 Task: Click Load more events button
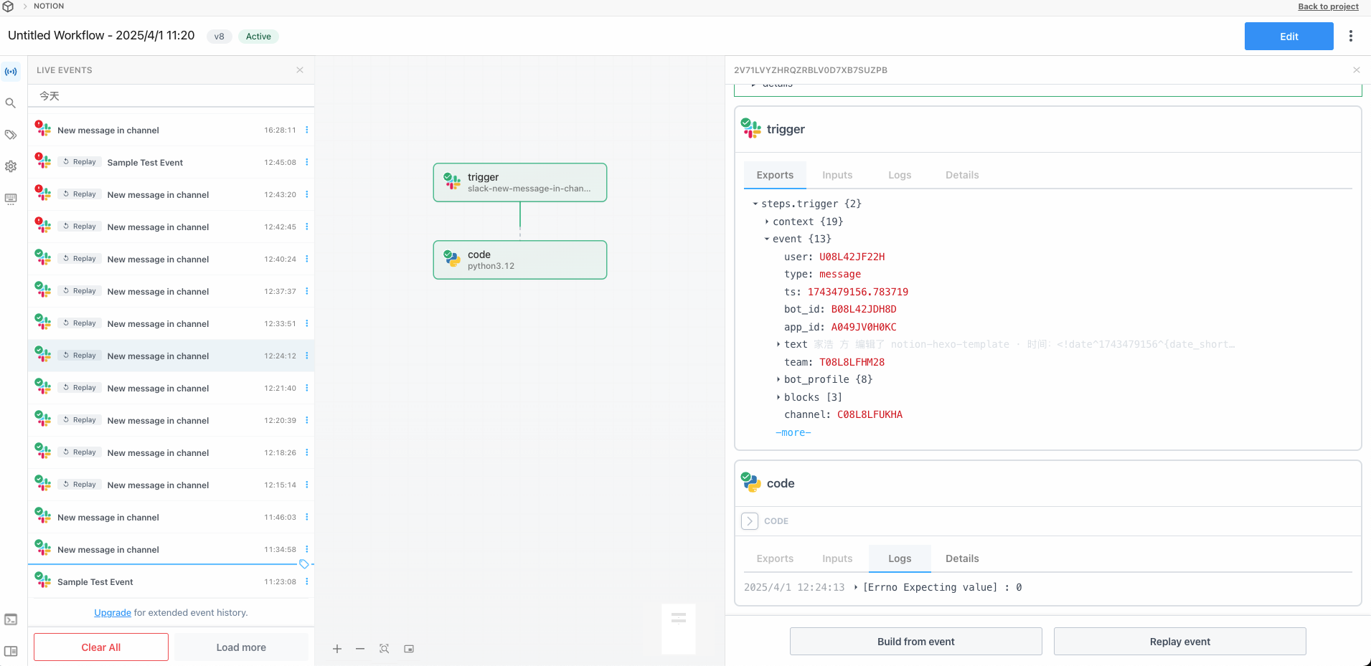241,647
